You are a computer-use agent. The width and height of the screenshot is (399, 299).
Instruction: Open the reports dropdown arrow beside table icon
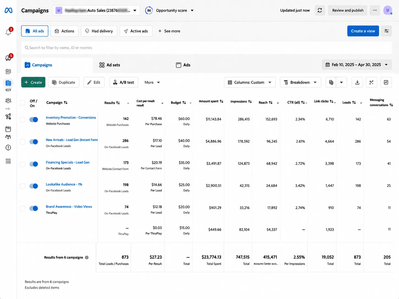tap(341, 82)
